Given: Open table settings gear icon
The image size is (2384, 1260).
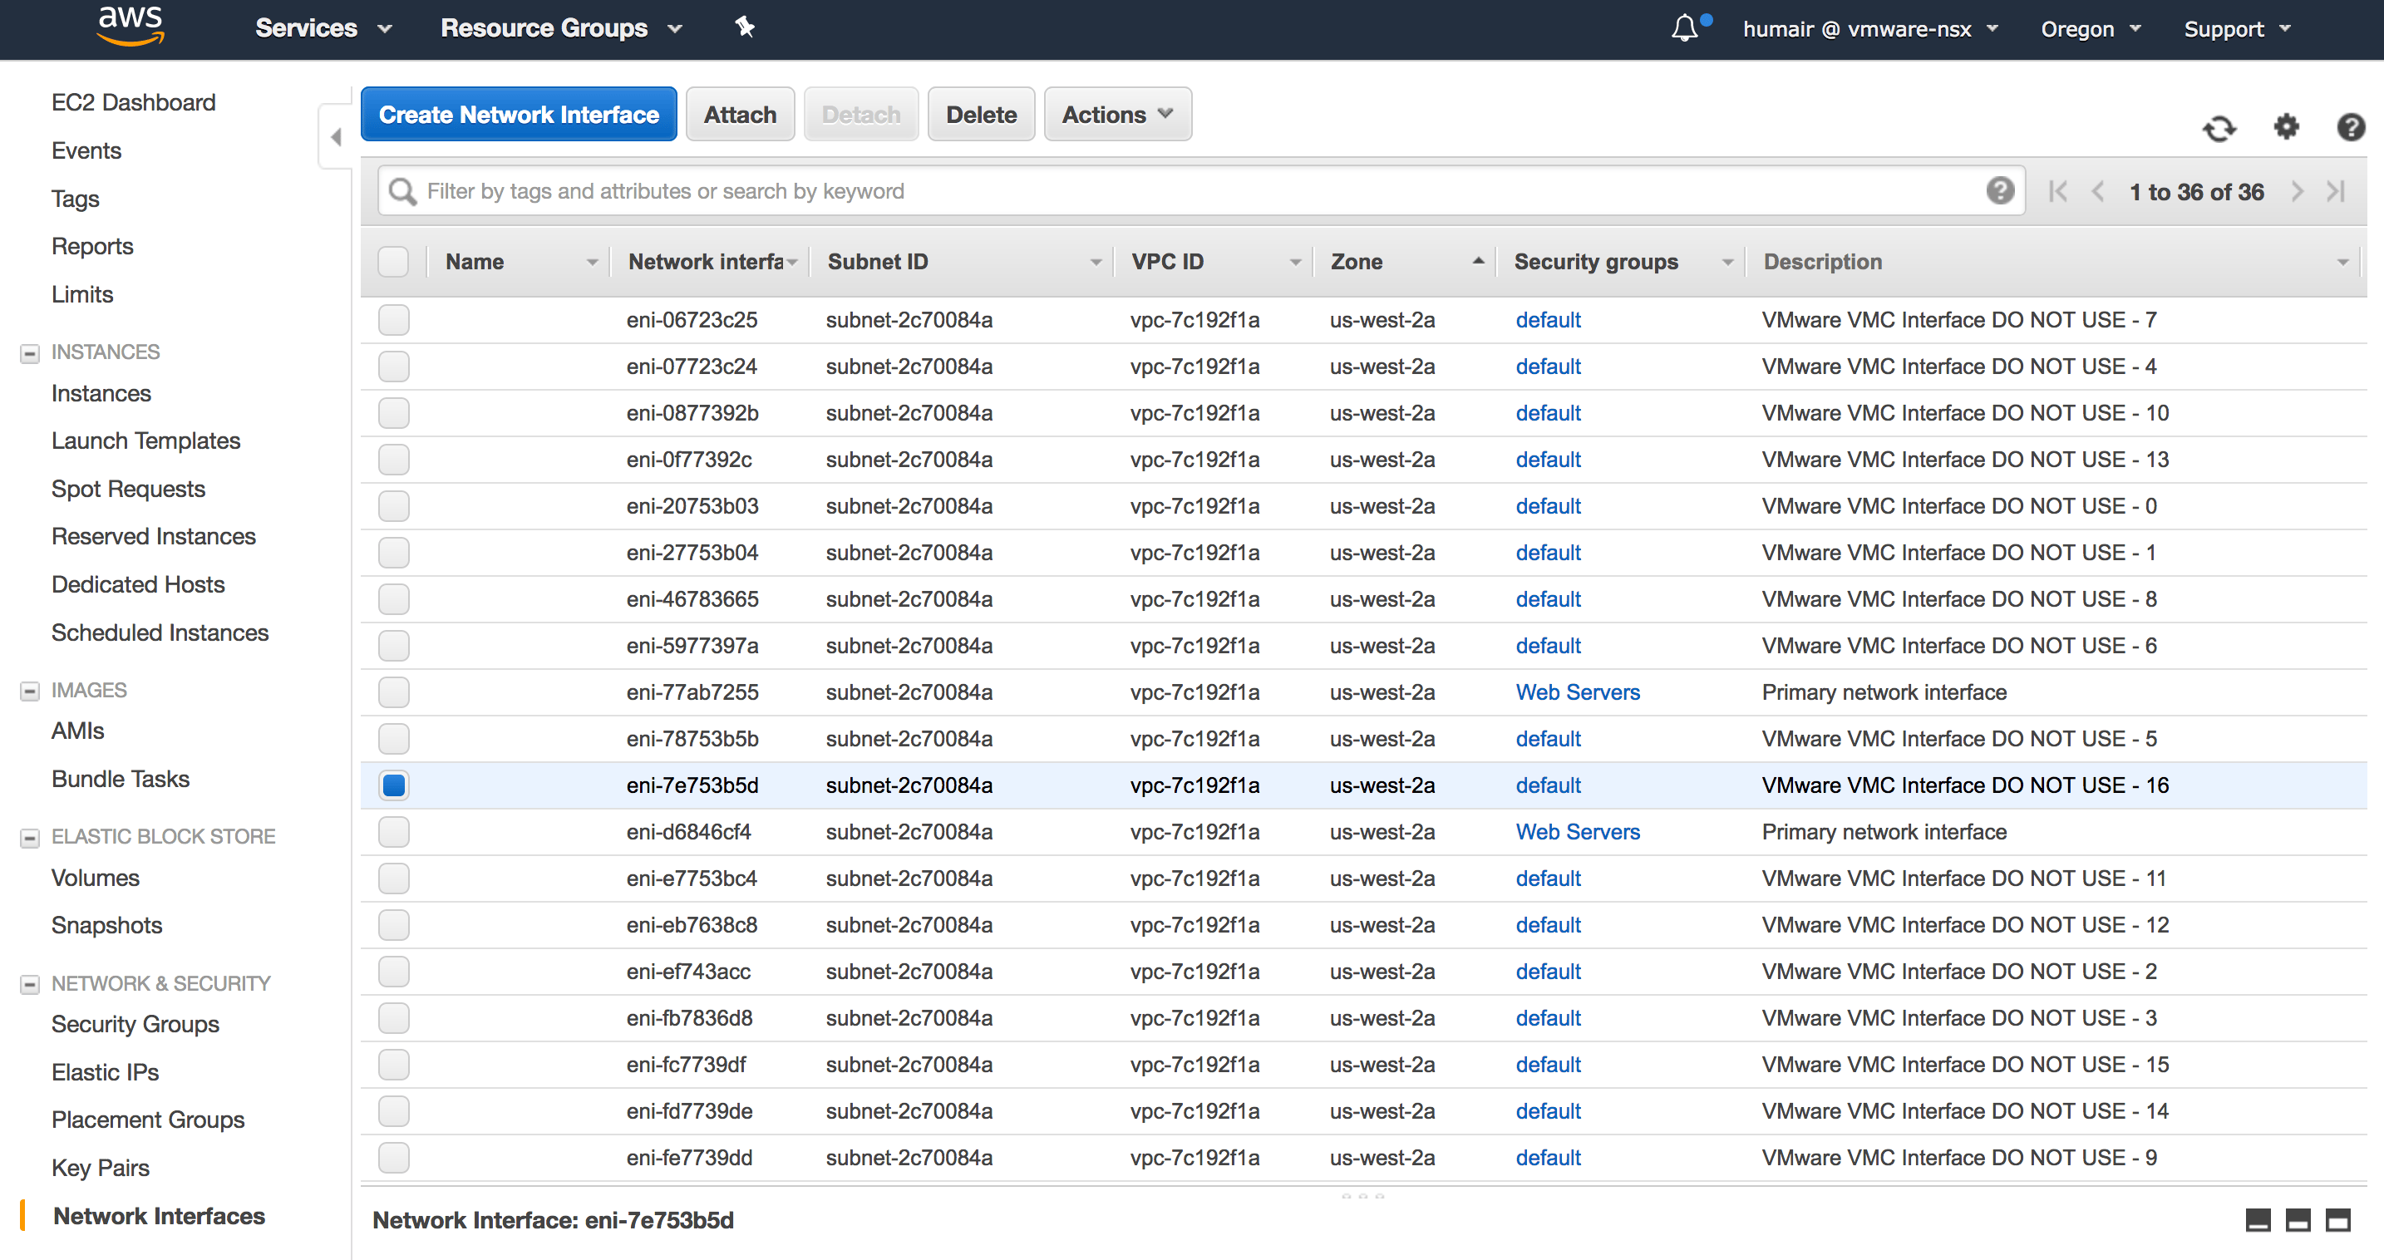Looking at the screenshot, I should pos(2287,126).
